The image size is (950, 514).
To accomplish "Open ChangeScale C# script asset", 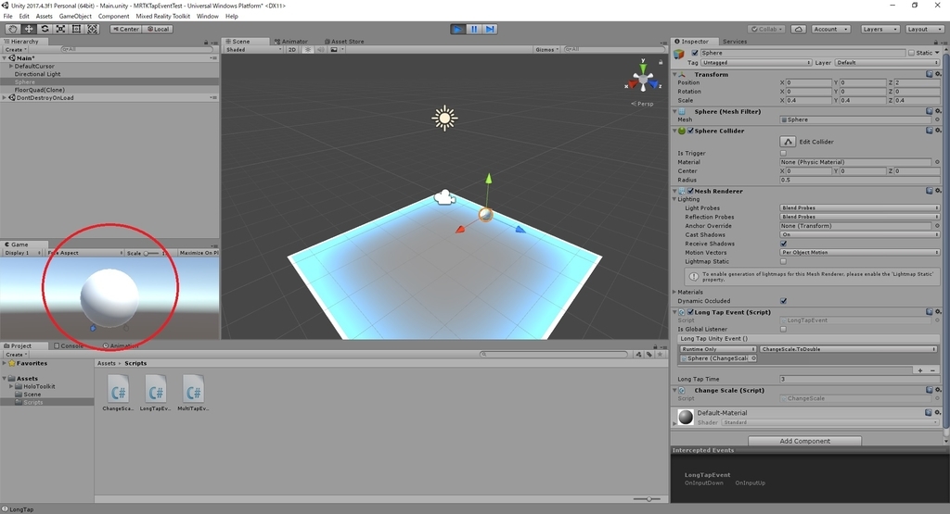I will (118, 393).
